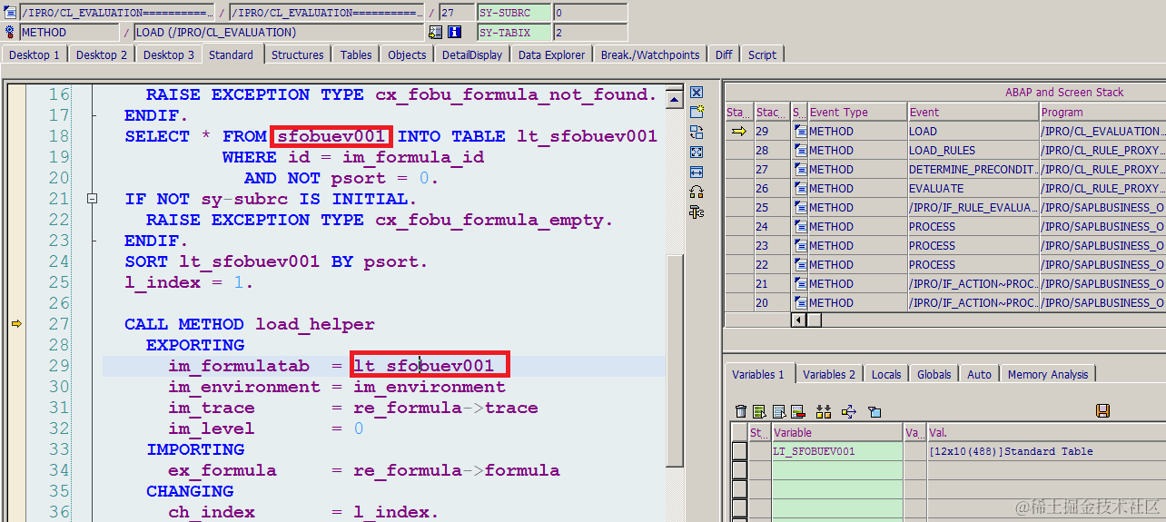Open the Structures tab
1166x522 pixels.
point(298,54)
